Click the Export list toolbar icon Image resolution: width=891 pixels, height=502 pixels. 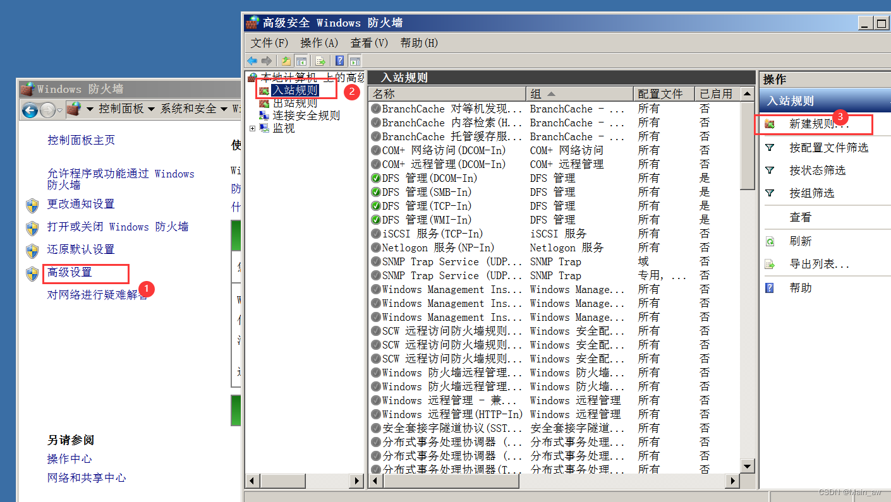click(320, 61)
